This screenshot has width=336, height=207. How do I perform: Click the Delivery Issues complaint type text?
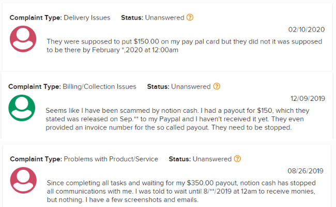[87, 18]
